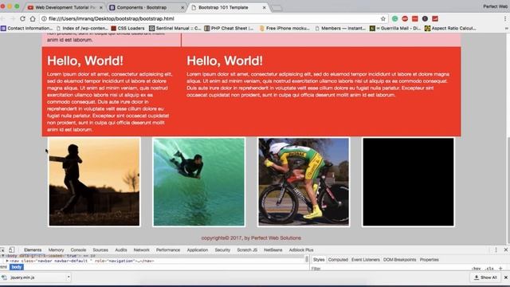Click the page vertical scrollbar thumb
The image size is (510, 287).
click(508, 190)
